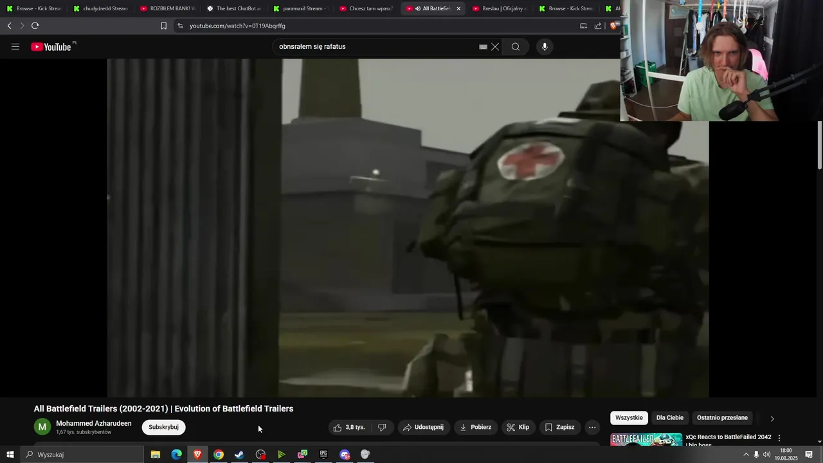Open the on-screen keyboard icon in the search box

483,47
